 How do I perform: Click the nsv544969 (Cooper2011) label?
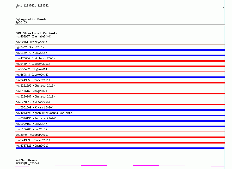[x=33, y=140]
